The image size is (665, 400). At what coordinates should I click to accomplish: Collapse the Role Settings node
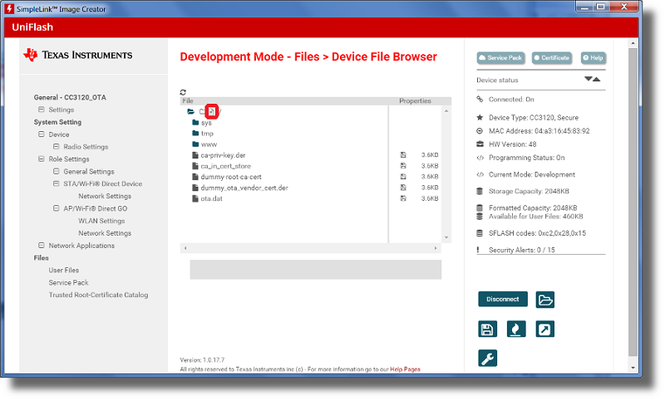point(42,159)
